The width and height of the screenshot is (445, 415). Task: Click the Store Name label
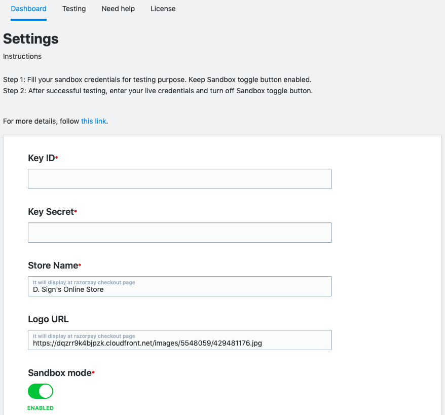pos(53,266)
